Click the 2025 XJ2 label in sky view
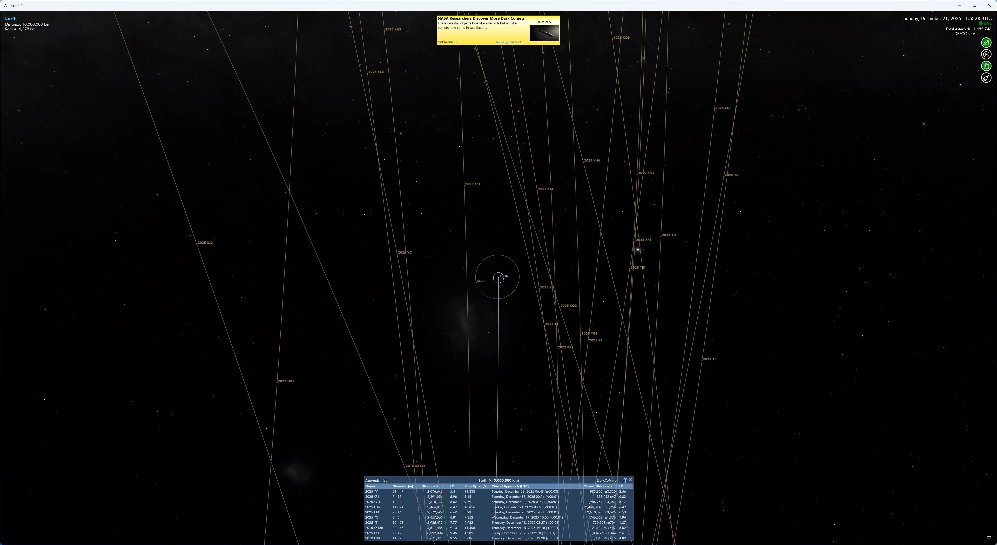Screen dimensions: 997x545 pyautogui.click(x=205, y=243)
